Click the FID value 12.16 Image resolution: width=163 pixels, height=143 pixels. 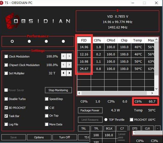point(84,54)
